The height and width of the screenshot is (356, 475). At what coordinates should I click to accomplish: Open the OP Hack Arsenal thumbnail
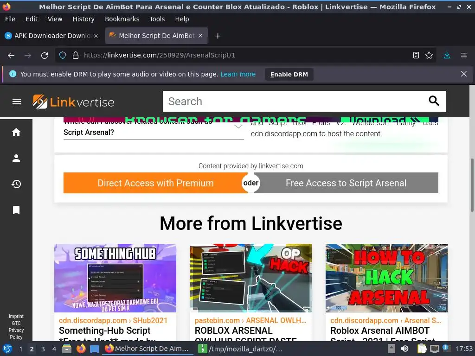coord(251,278)
